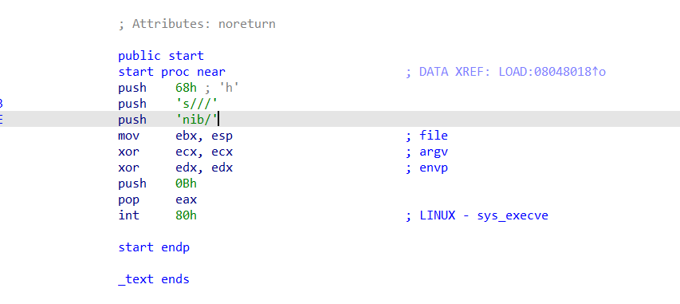Select the 80h interrupt operand
The width and height of the screenshot is (680, 304).
(x=186, y=215)
